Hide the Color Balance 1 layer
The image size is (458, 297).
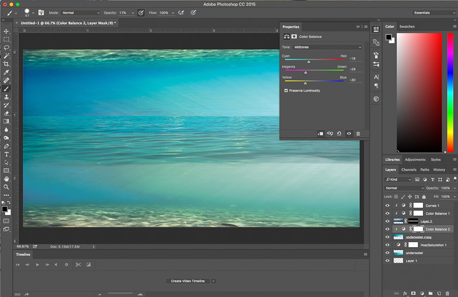pos(388,213)
